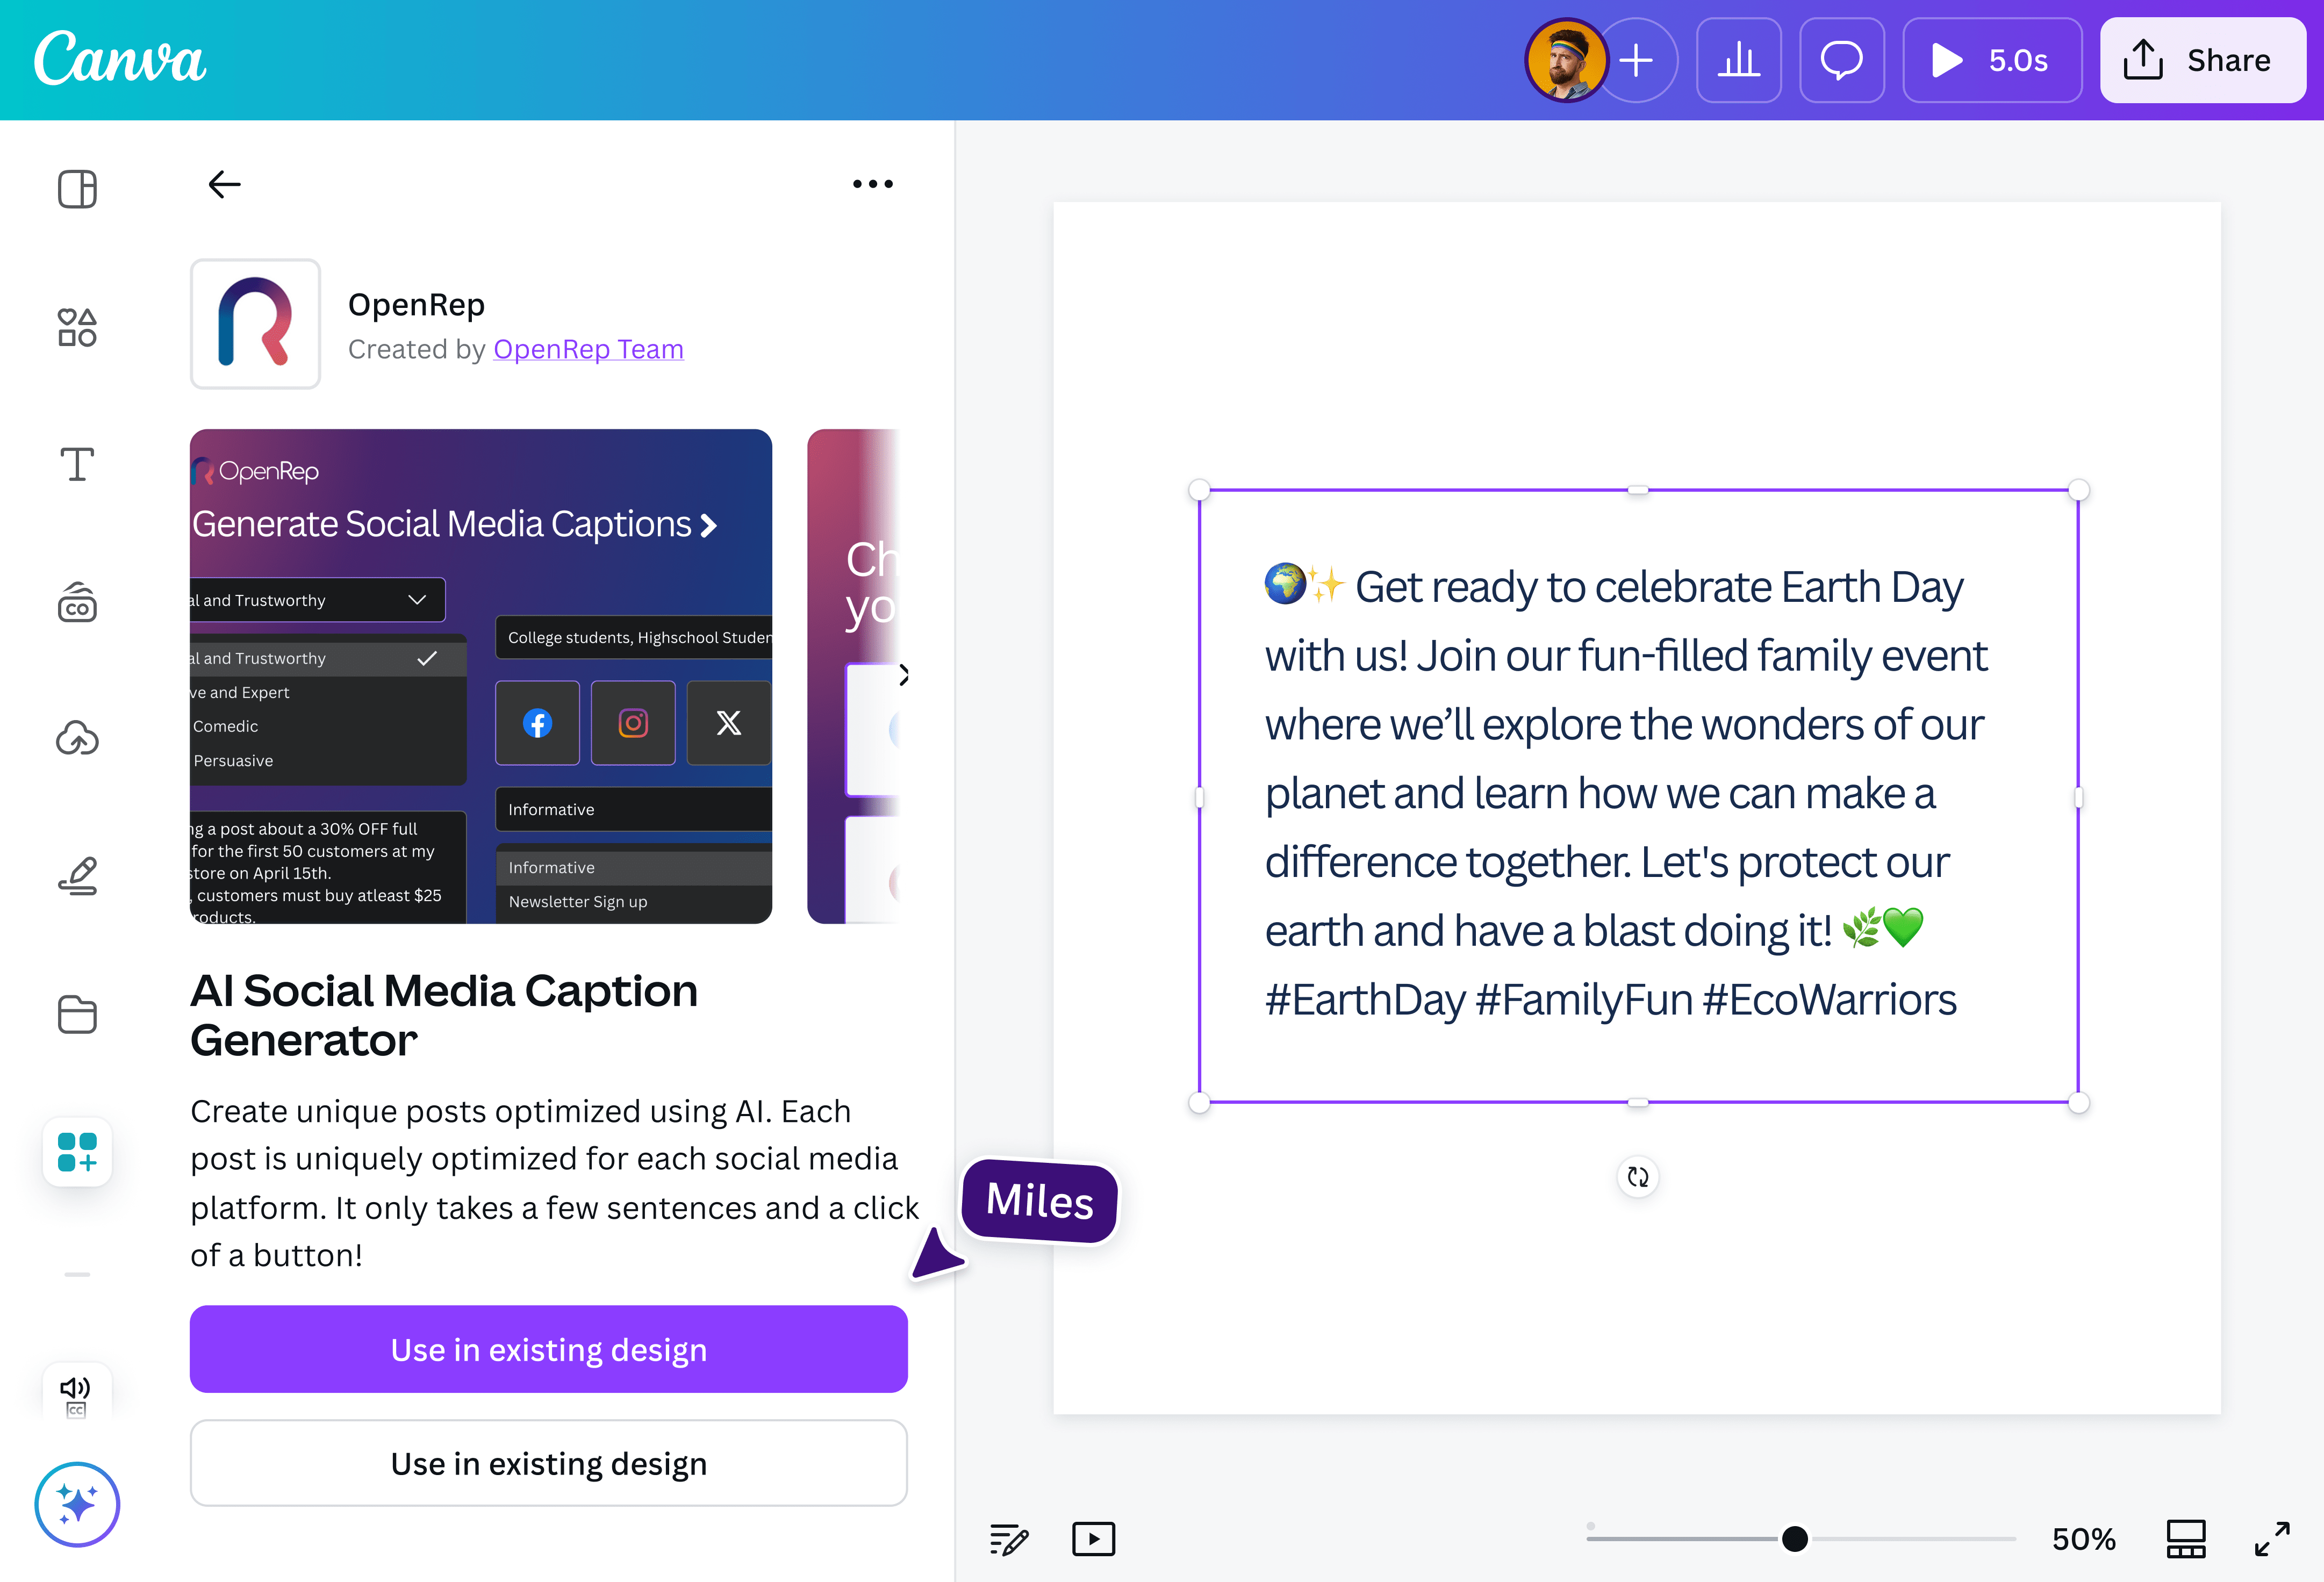Open the OpenRep Team link
The width and height of the screenshot is (2324, 1582).
[588, 349]
